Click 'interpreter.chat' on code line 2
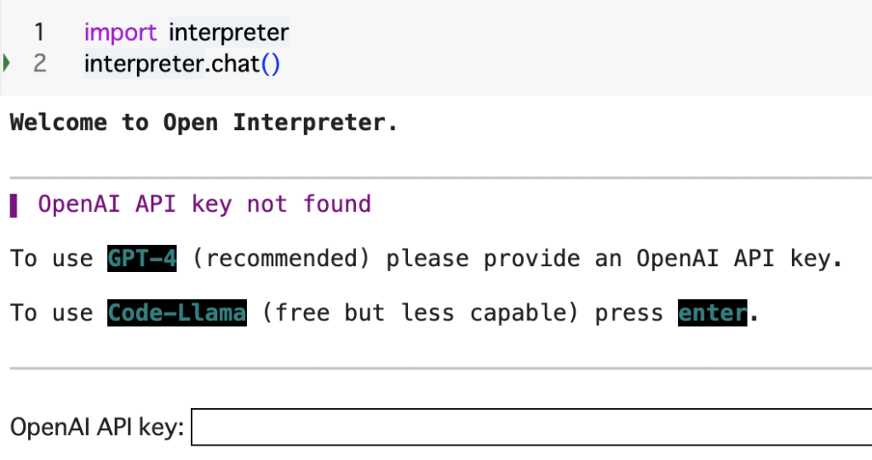Image resolution: width=872 pixels, height=460 pixels. click(172, 64)
